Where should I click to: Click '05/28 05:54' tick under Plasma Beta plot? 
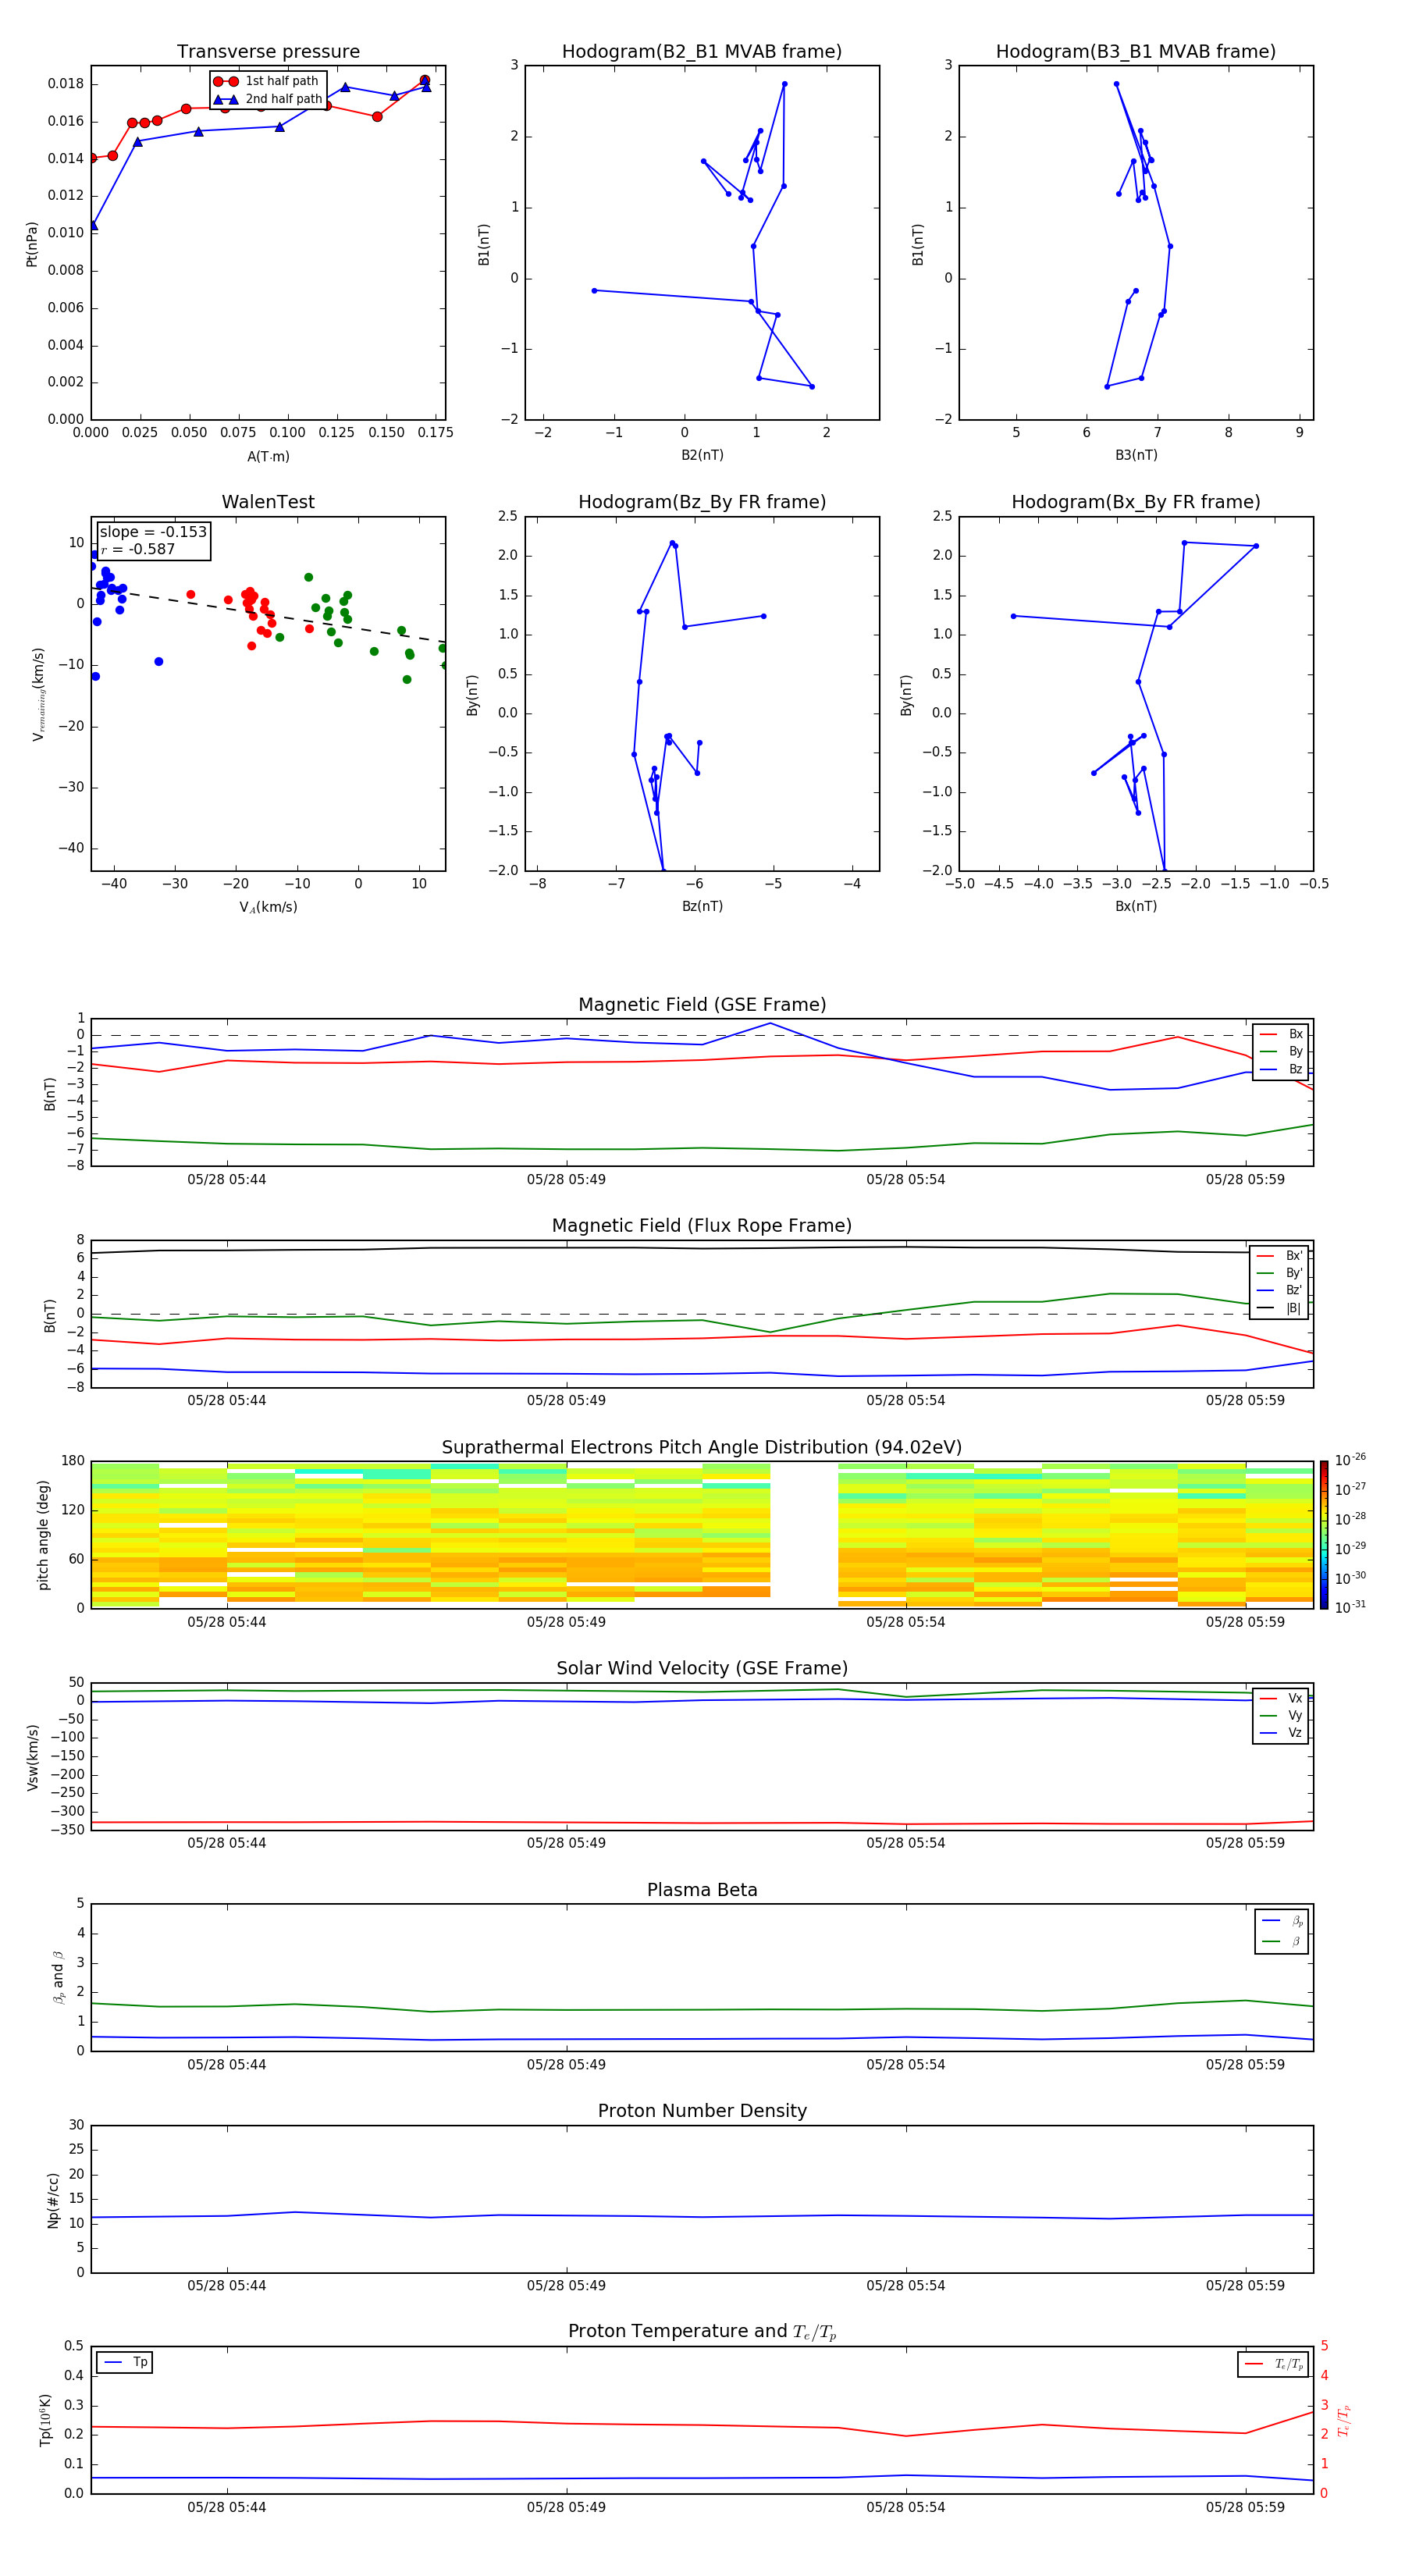coord(906,2064)
